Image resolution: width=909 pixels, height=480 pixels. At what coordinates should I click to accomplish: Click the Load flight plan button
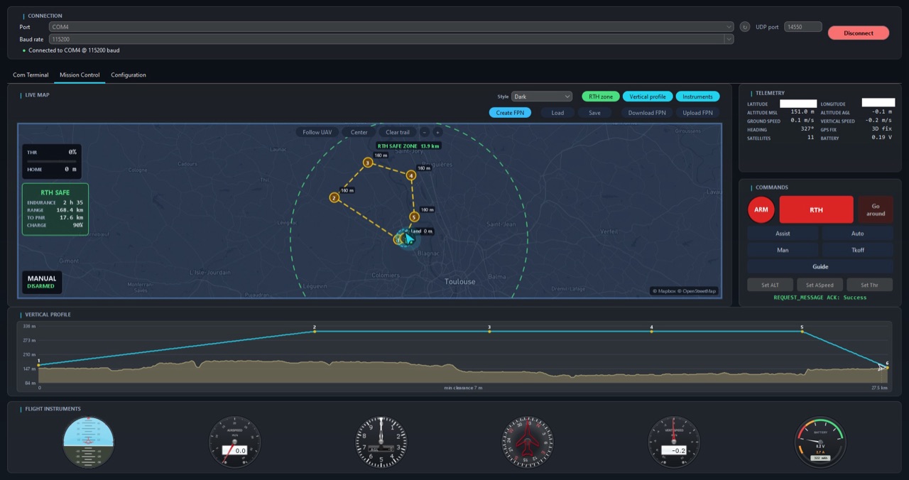557,112
